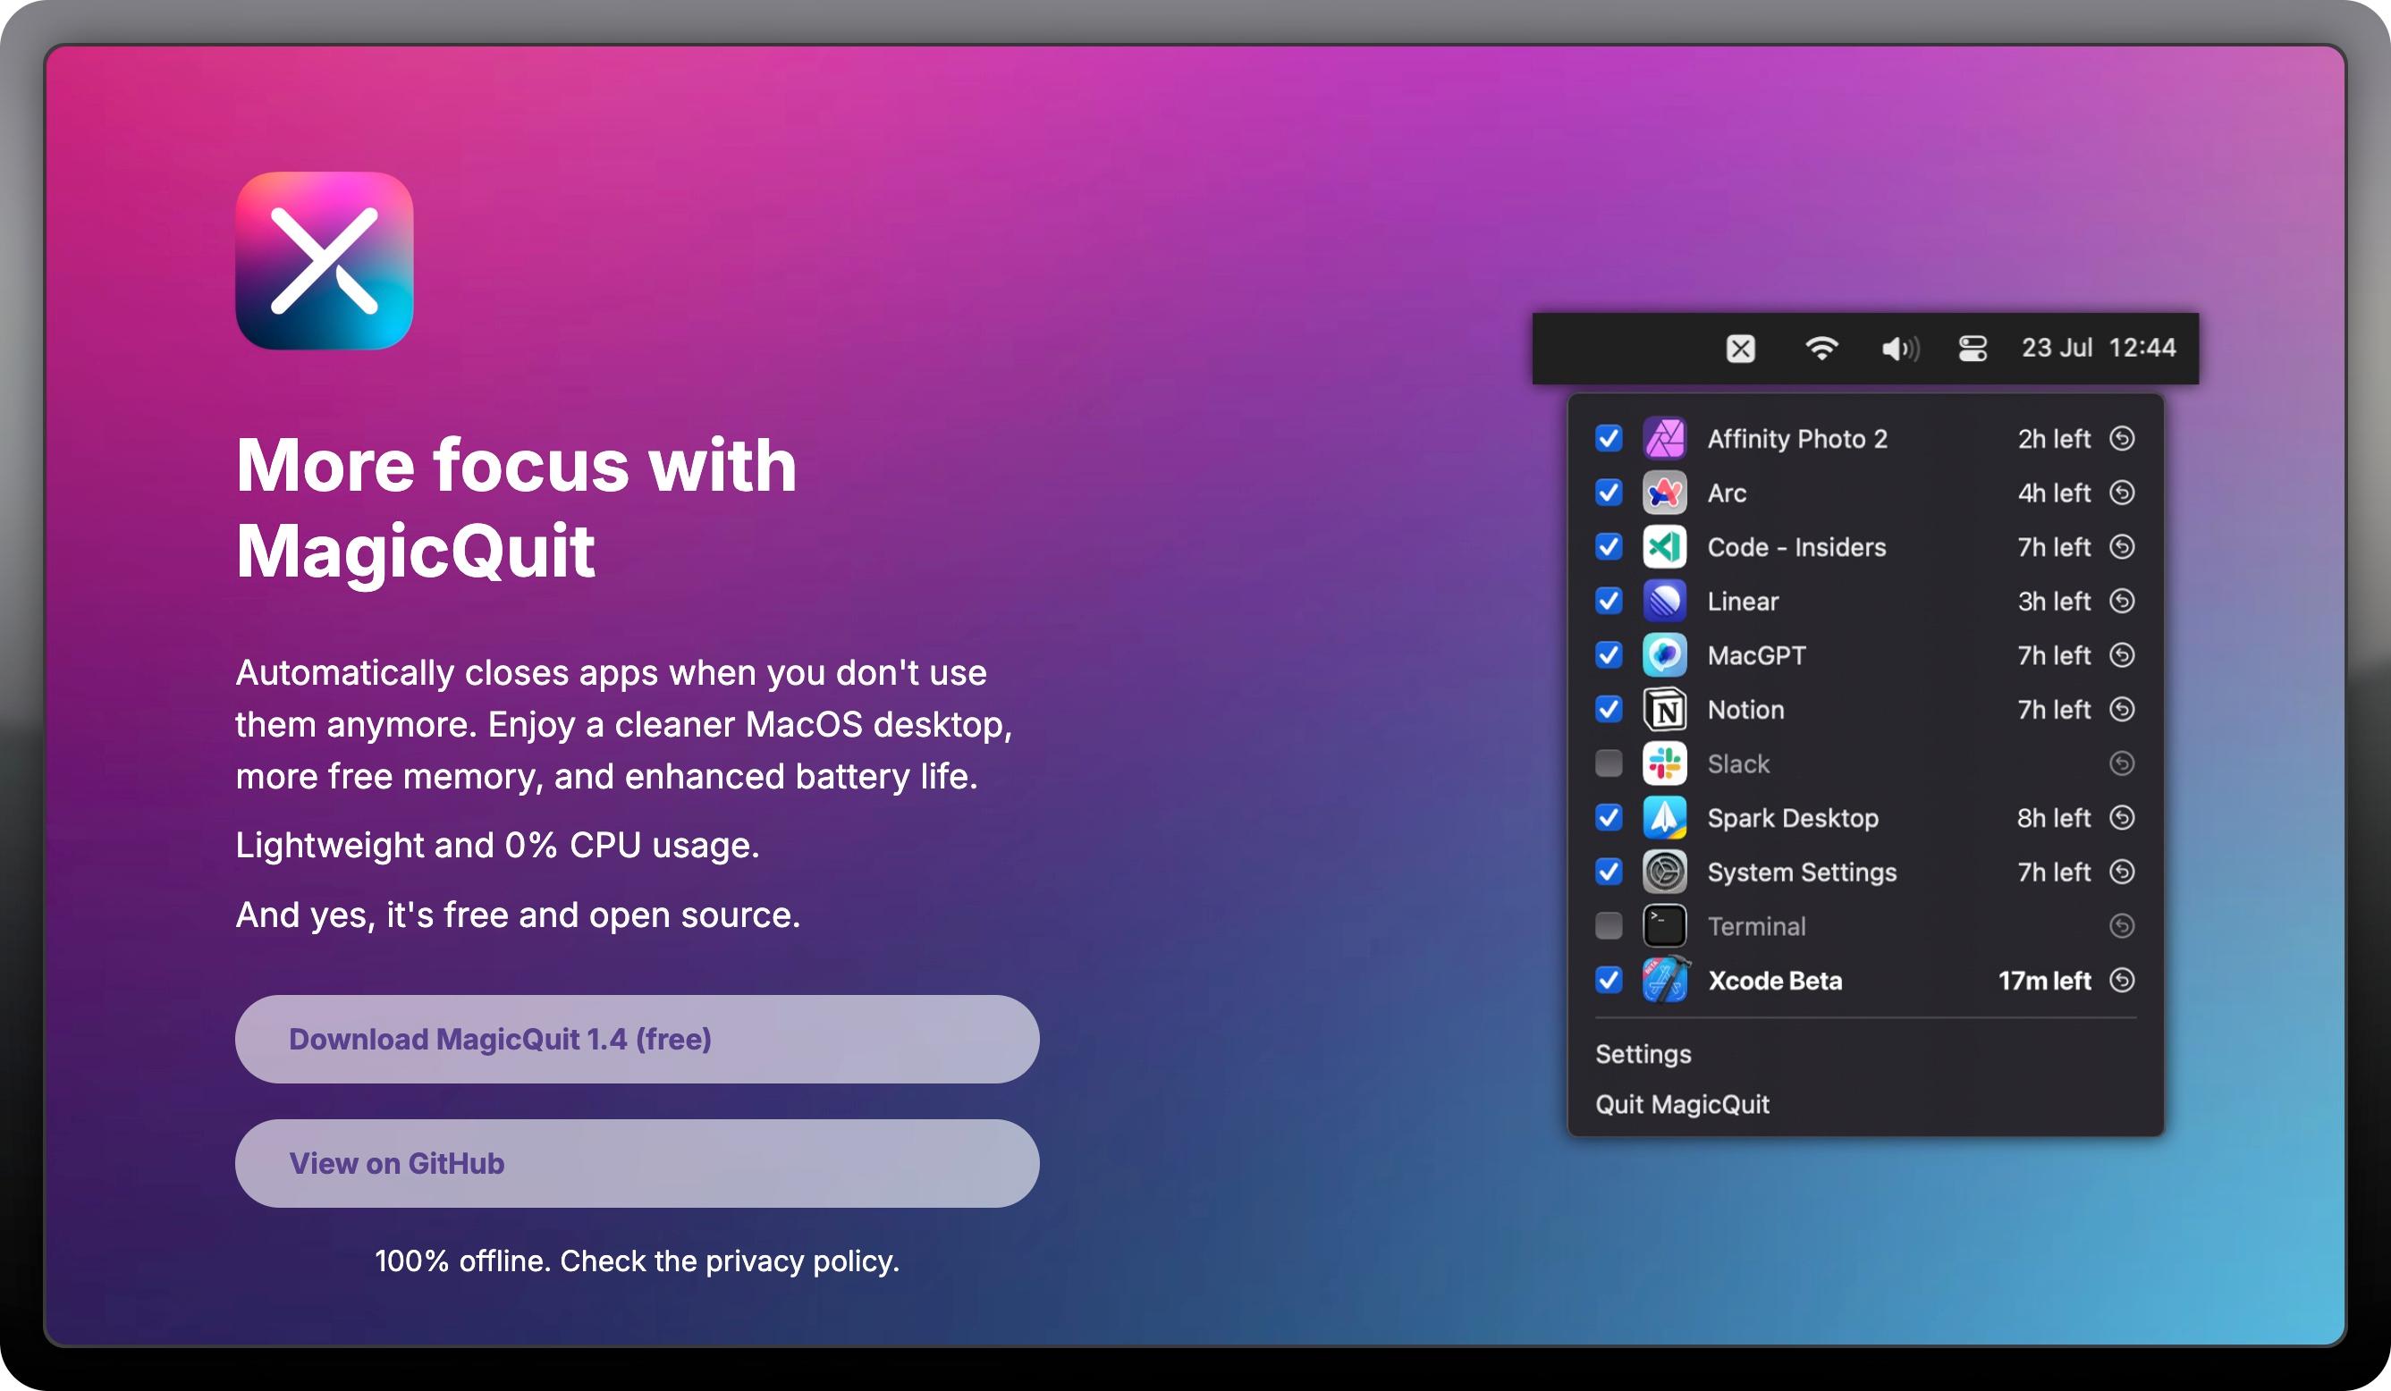Click the View on GitHub button

pos(637,1163)
